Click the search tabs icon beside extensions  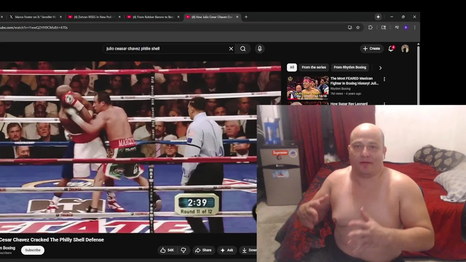383,27
